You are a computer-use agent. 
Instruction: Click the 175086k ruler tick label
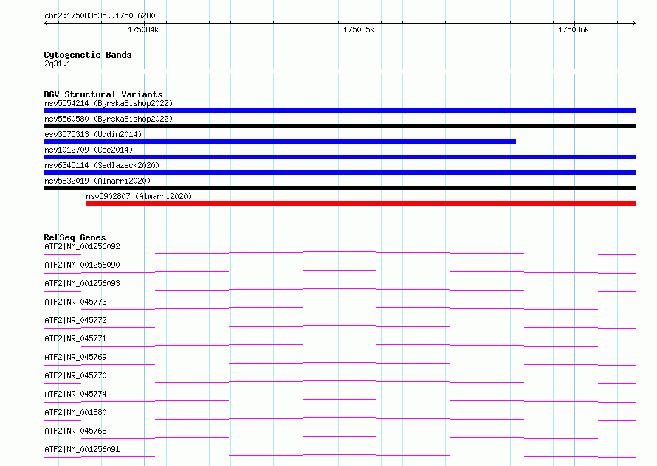click(574, 29)
